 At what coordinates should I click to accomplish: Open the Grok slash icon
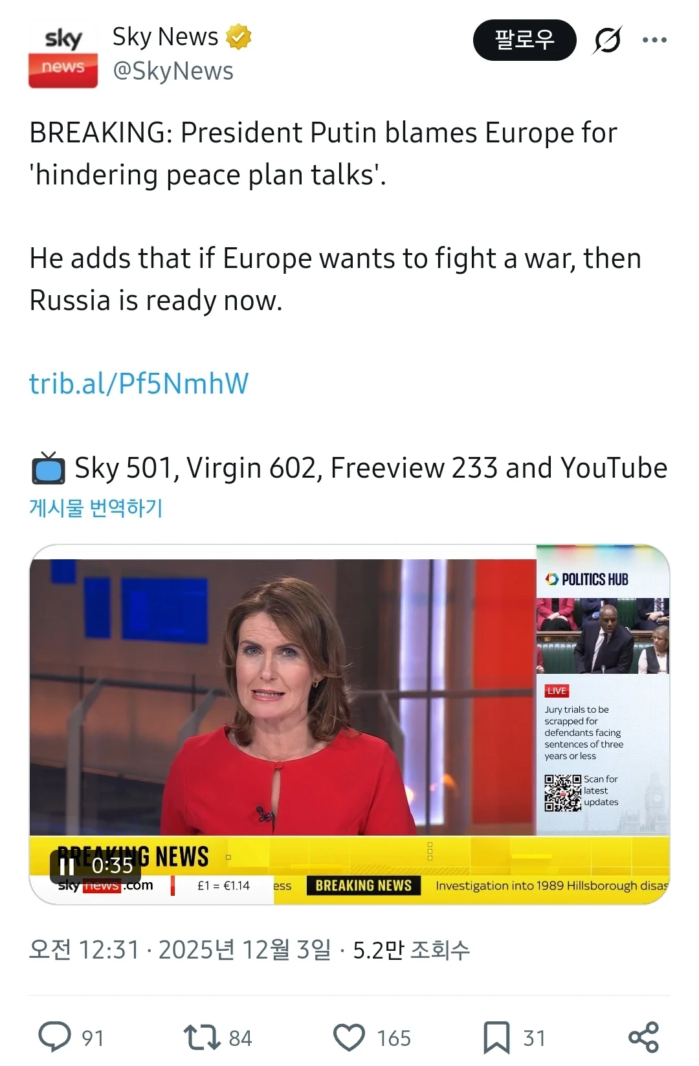tap(608, 40)
